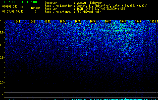Click the Receiver ICOM IC-575 line
Image resolution: width=158 pixels, height=100 pixels.
point(101,9)
